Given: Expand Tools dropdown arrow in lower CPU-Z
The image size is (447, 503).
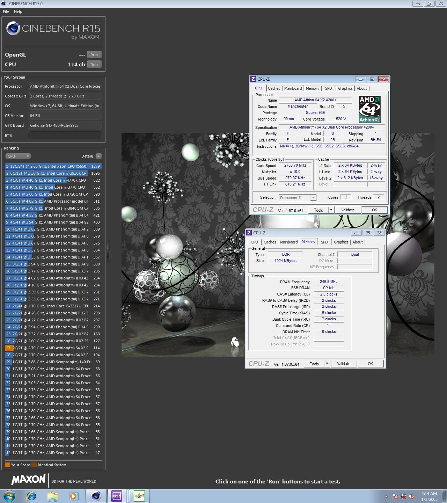Looking at the screenshot, I should (327, 364).
